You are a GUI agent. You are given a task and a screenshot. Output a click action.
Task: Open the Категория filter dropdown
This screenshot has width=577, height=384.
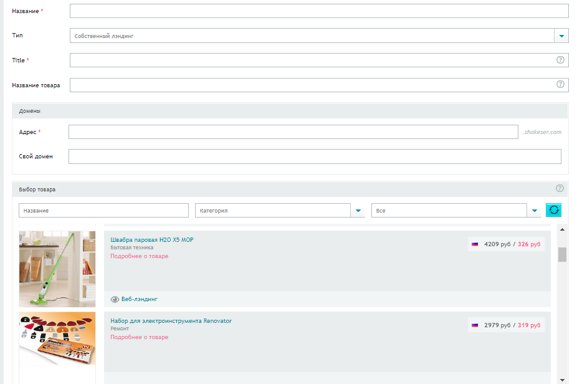(358, 211)
